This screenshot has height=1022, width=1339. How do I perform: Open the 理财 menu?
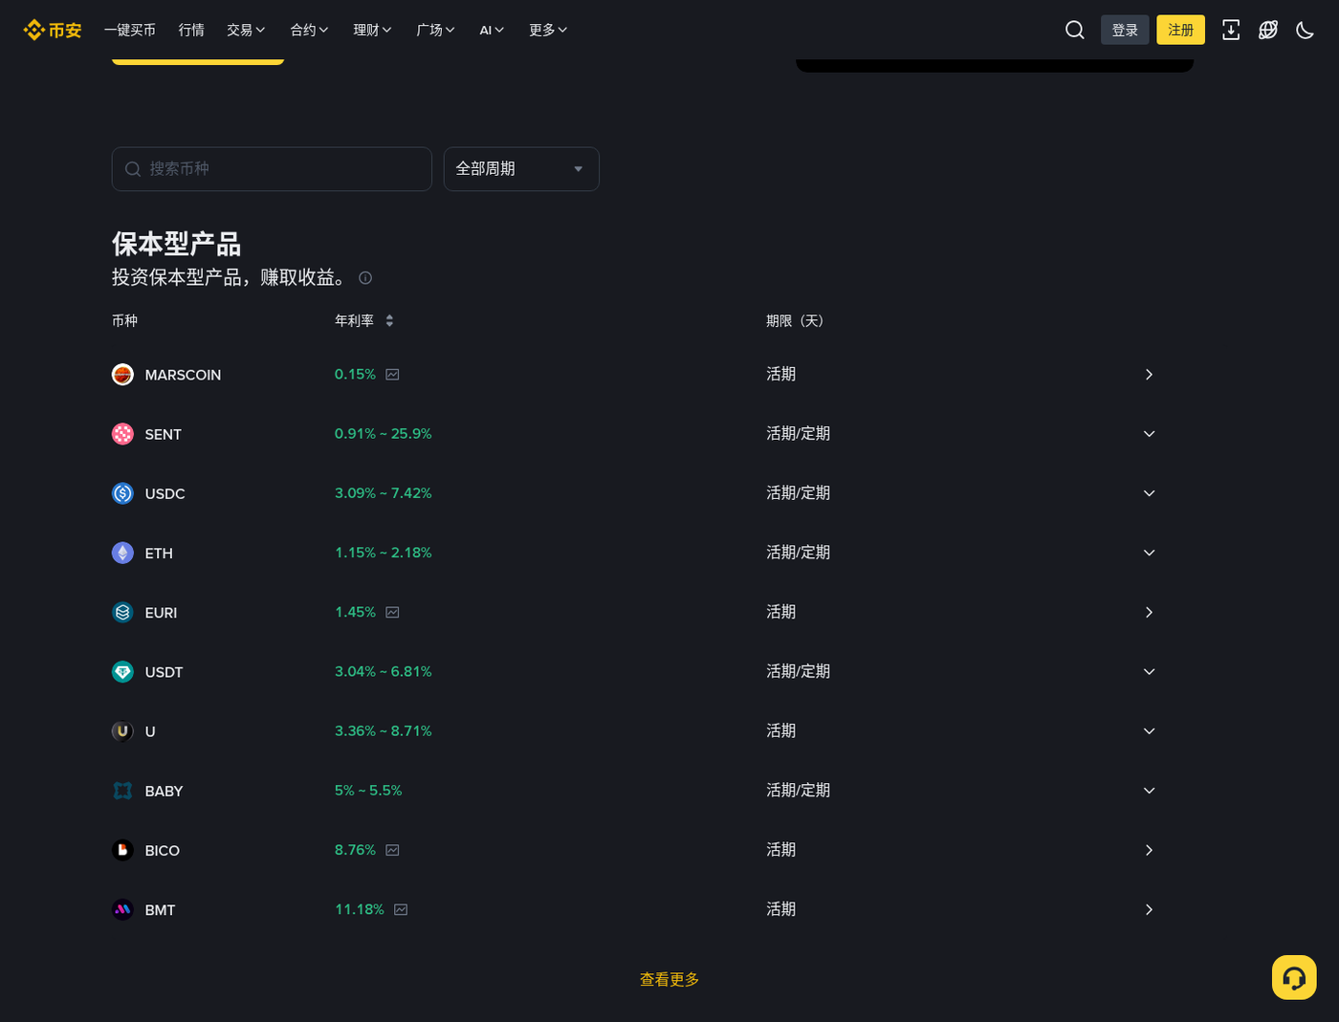point(372,30)
